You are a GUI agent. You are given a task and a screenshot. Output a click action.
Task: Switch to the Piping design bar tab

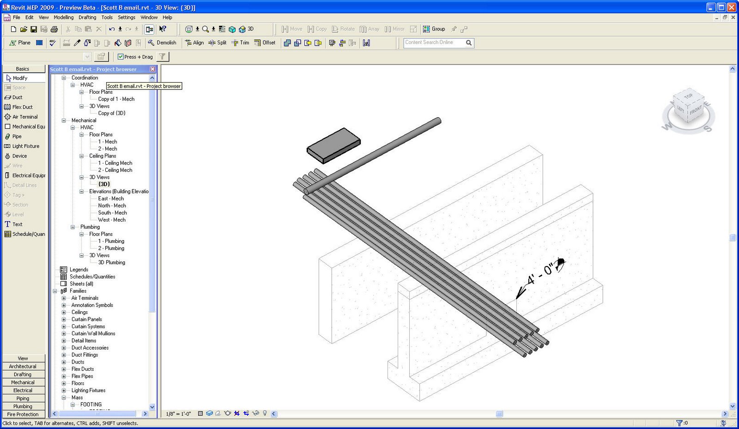coord(23,399)
